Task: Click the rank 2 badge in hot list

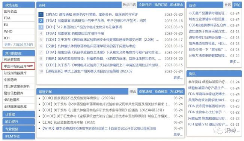Action: [41, 21]
